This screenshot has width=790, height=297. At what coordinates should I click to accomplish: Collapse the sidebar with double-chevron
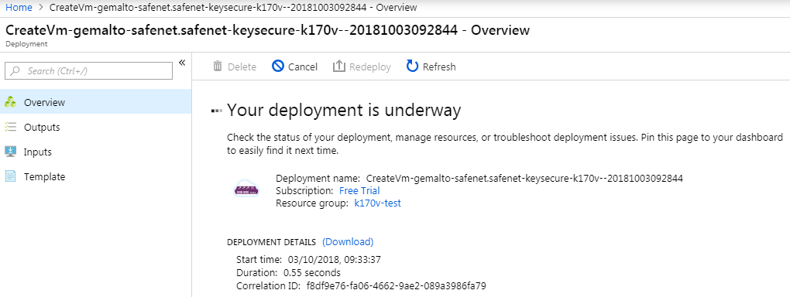tap(182, 63)
